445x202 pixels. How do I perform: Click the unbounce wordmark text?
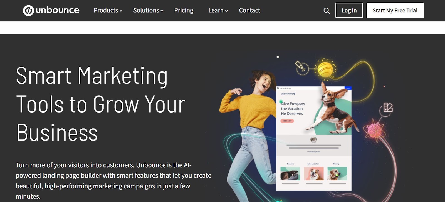pos(58,10)
